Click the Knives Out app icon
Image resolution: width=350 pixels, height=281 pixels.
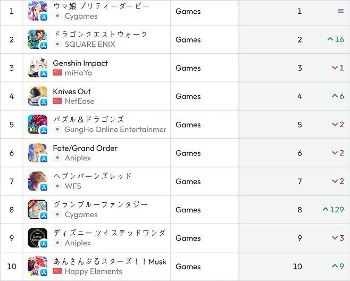(x=37, y=96)
